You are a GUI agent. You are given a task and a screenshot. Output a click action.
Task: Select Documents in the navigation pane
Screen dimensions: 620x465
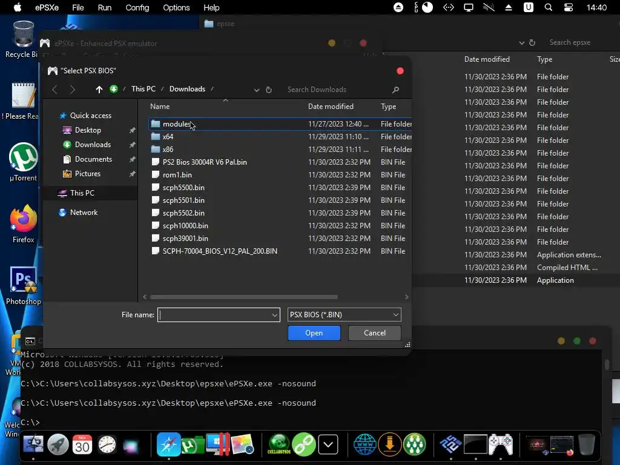coord(93,159)
